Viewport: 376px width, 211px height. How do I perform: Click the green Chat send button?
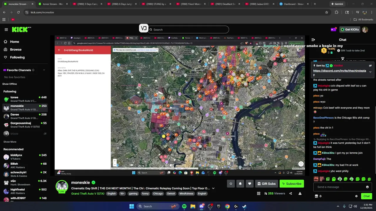367,196
